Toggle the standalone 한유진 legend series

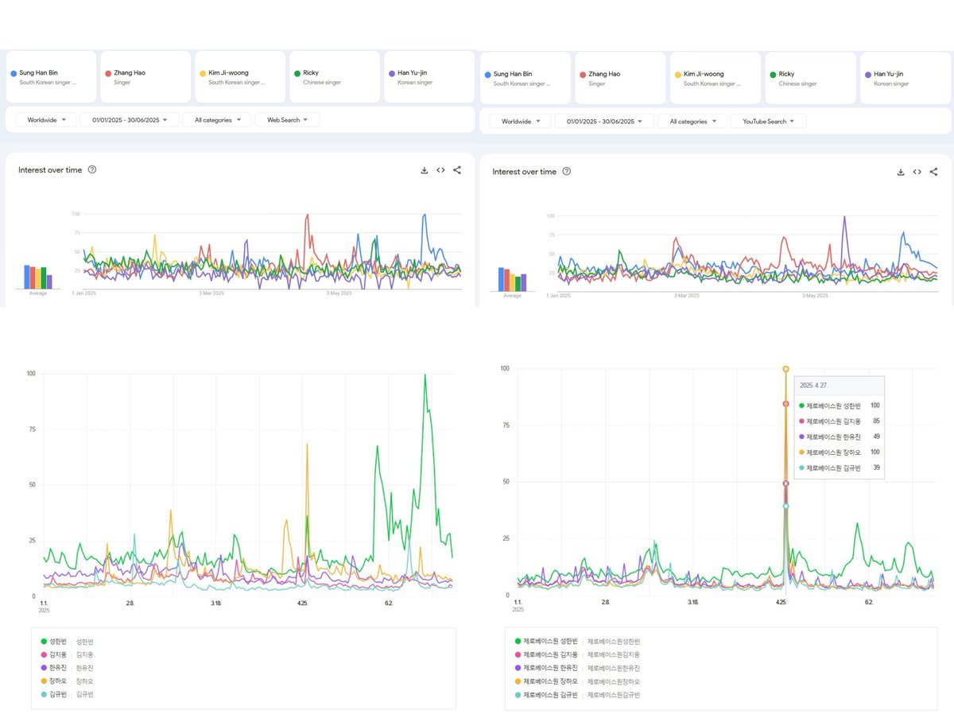tap(56, 668)
